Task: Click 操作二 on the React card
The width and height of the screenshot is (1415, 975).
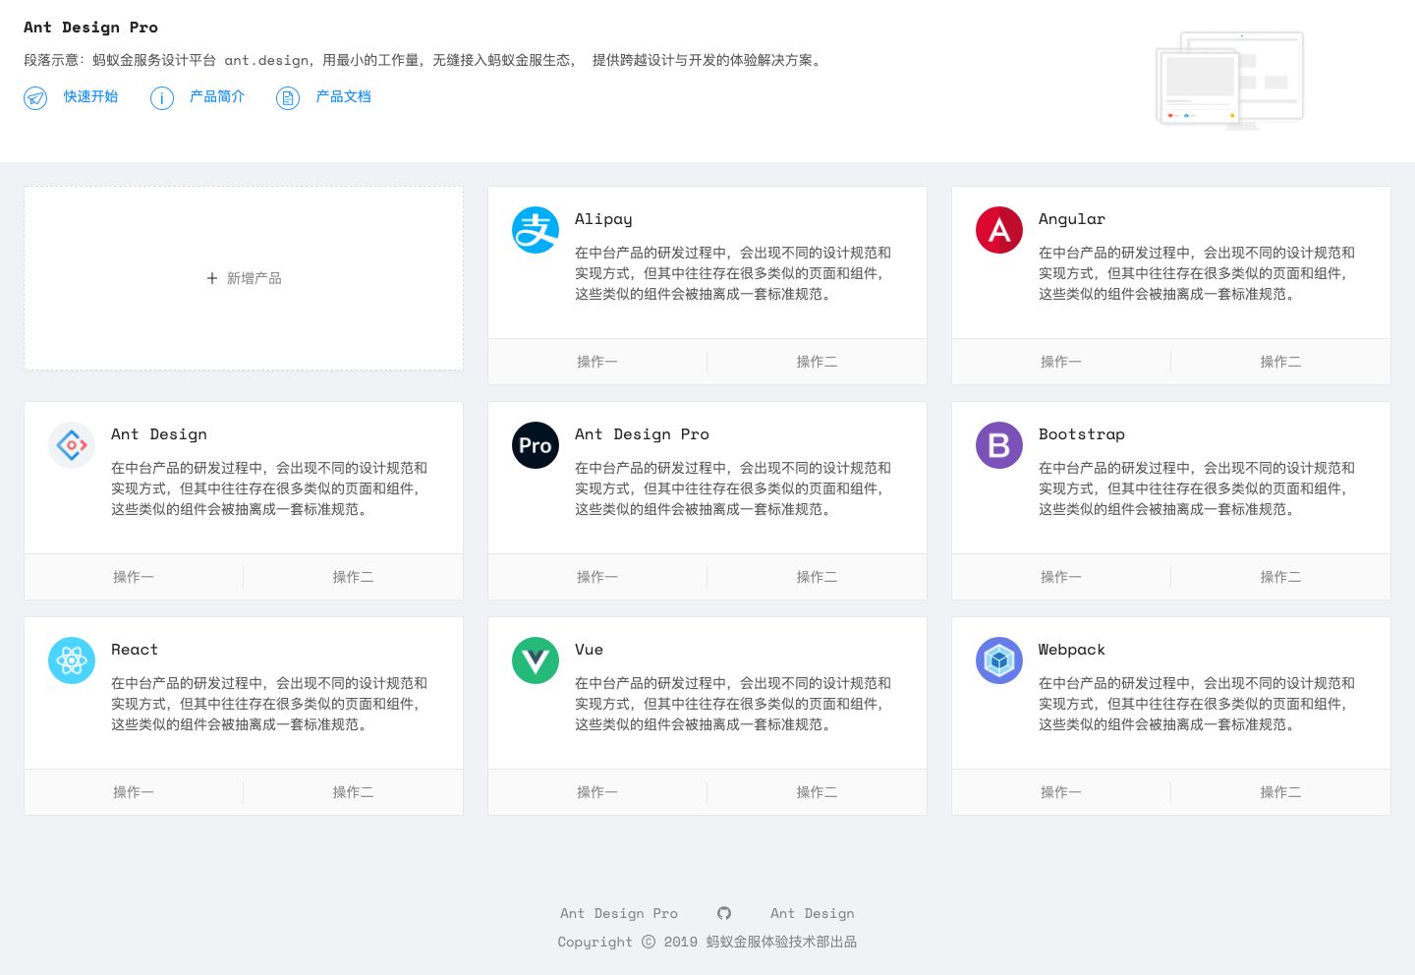Action: click(354, 792)
